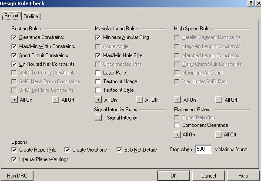Image resolution: width=261 pixels, height=181 pixels.
Task: Click the minus icon under Placement Rules
Action: pyautogui.click(x=218, y=134)
